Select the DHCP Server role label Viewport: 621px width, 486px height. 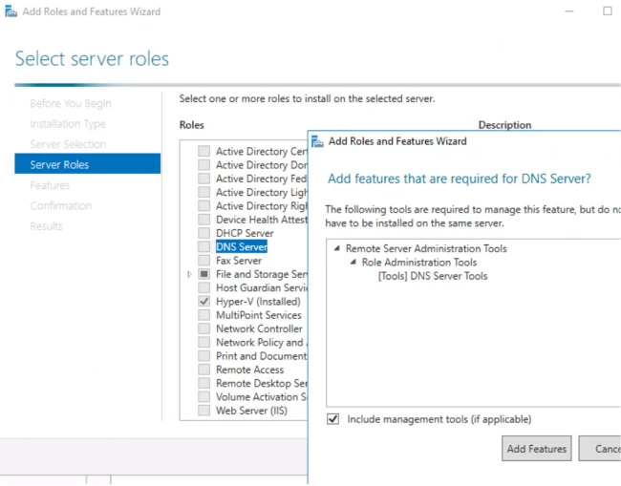(245, 233)
